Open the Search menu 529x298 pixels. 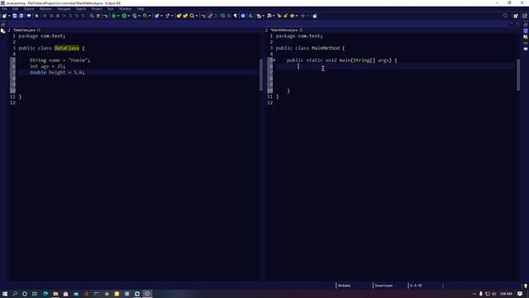click(x=81, y=9)
